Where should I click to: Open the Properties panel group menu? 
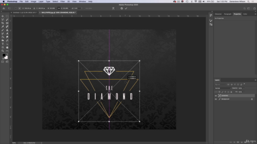tap(255, 14)
